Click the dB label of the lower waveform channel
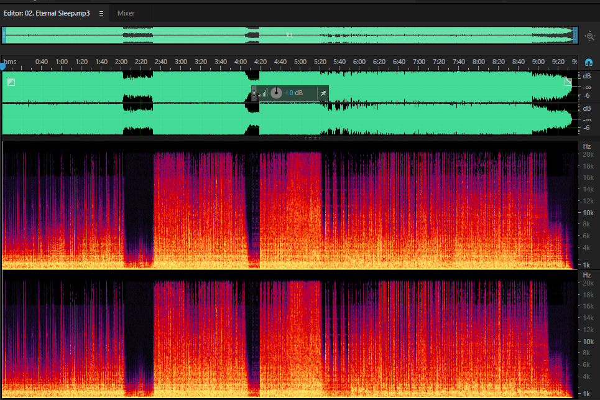This screenshot has width=600, height=400. (x=586, y=108)
